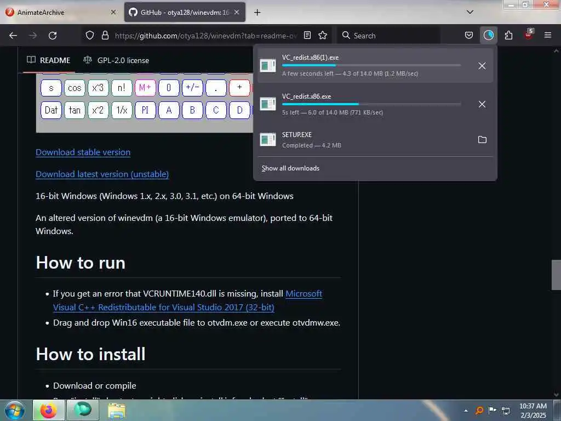Click the calculator screenshot image

coord(145,103)
